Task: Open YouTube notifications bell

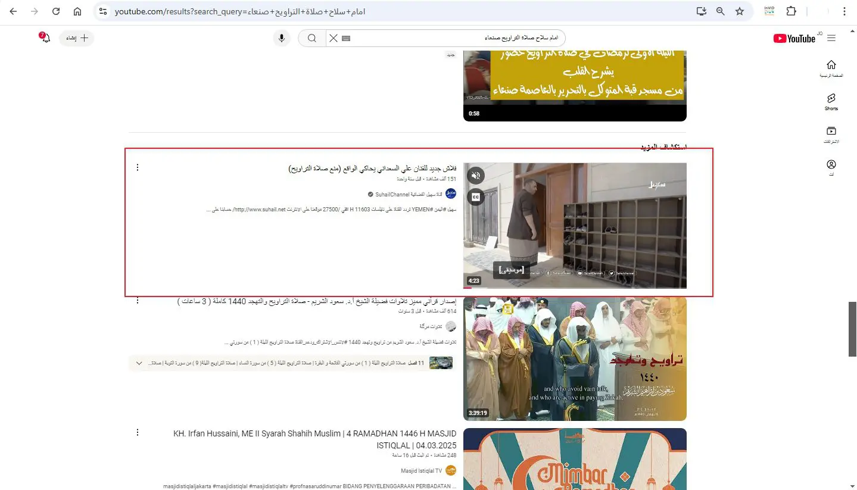Action: [x=45, y=38]
